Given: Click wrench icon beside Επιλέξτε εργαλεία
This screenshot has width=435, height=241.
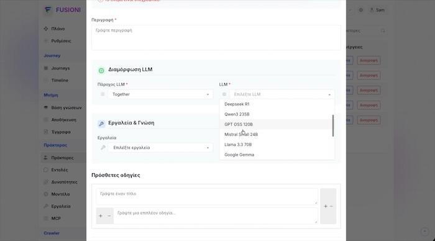Looking at the screenshot, I should click(x=103, y=148).
